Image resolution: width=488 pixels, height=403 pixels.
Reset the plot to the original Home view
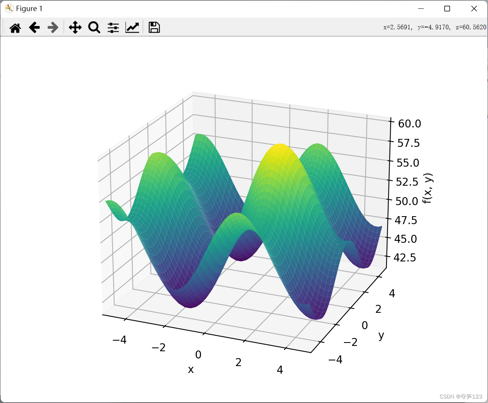15,27
